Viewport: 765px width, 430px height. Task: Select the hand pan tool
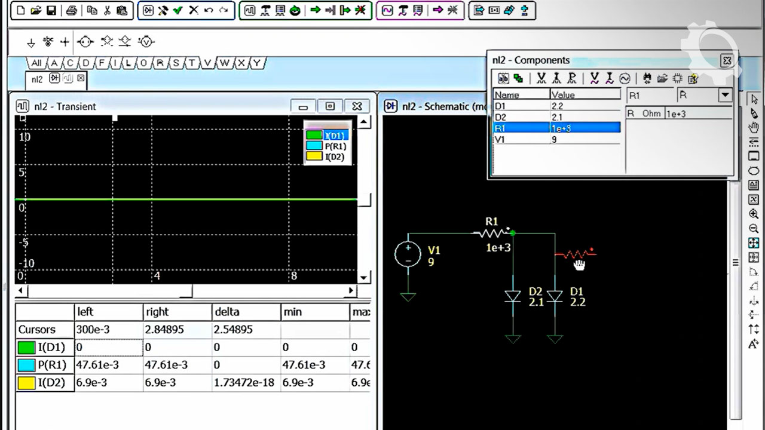(x=754, y=128)
